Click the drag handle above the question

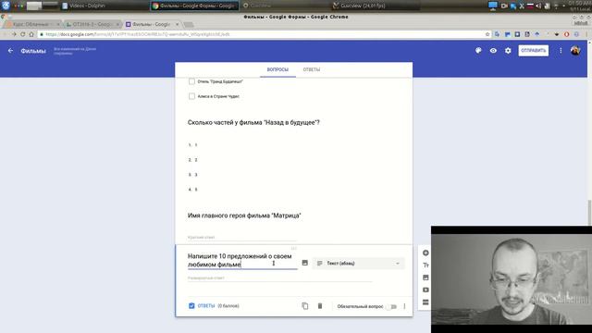[294, 249]
